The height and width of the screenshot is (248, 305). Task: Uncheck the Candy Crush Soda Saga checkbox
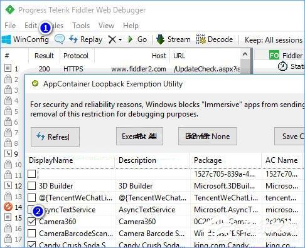[31, 244]
